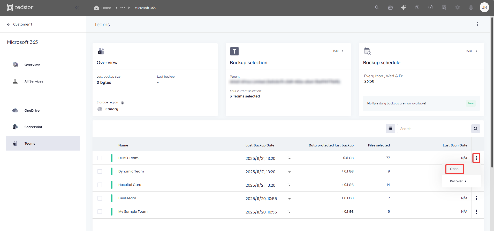Toggle the list view icon beside Search
This screenshot has height=231, width=494.
390,129
